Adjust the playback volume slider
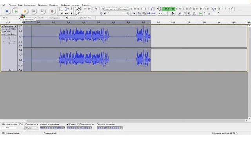This screenshot has width=251, height=141. (x=119, y=13)
